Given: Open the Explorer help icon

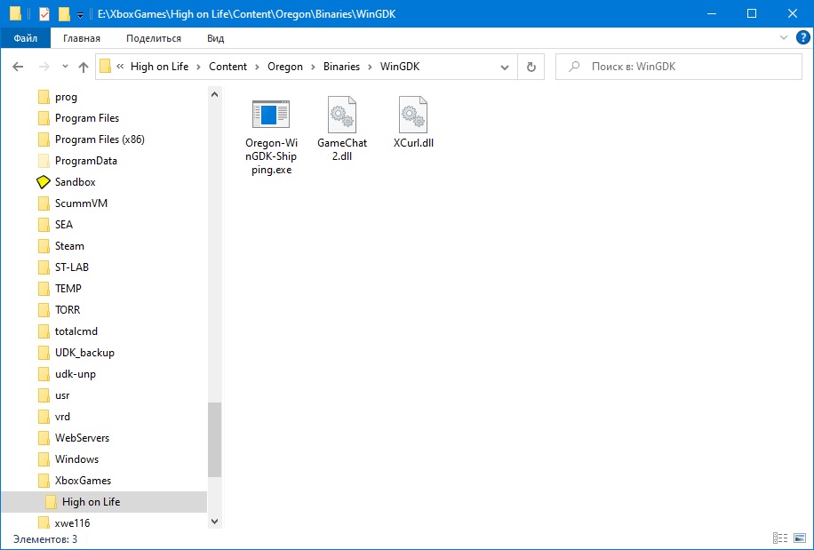Looking at the screenshot, I should 802,38.
